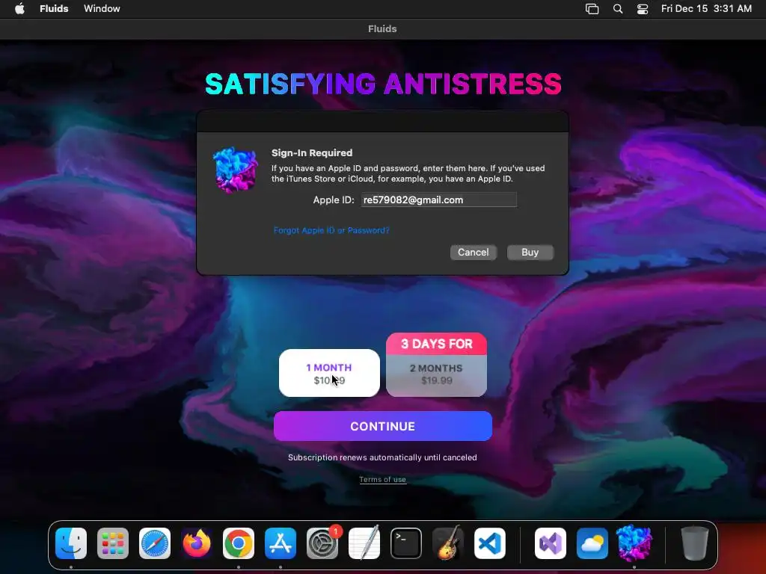Open Finder from the dock
This screenshot has height=574, width=766.
(71, 543)
